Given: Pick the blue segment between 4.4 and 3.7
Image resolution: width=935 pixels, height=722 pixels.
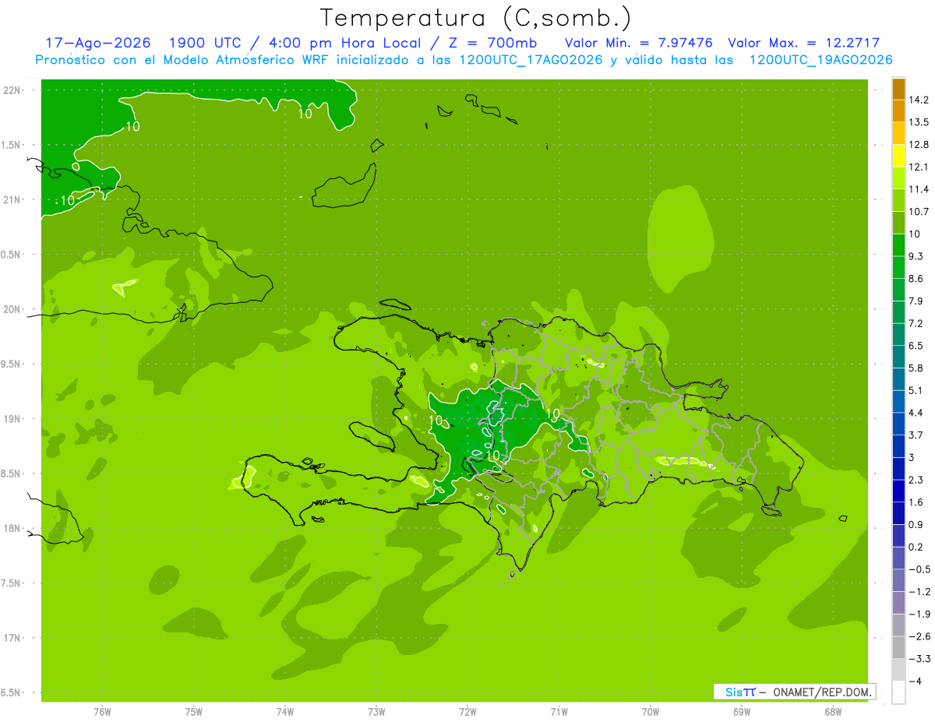Looking at the screenshot, I should [898, 424].
